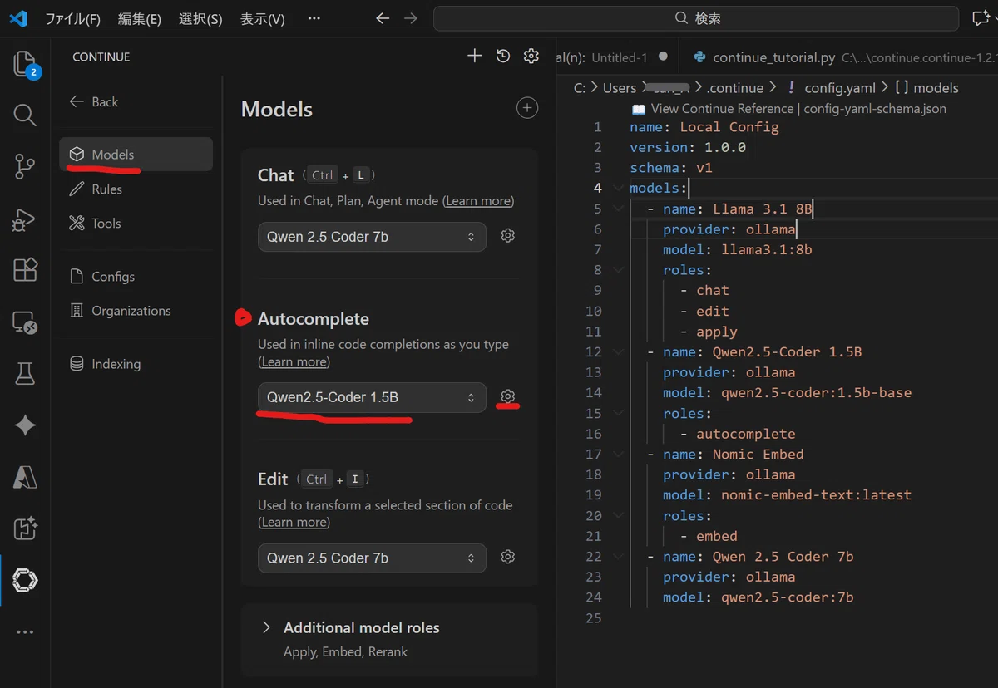Image resolution: width=998 pixels, height=688 pixels.
Task: Go Back in Continue settings
Action: click(94, 101)
